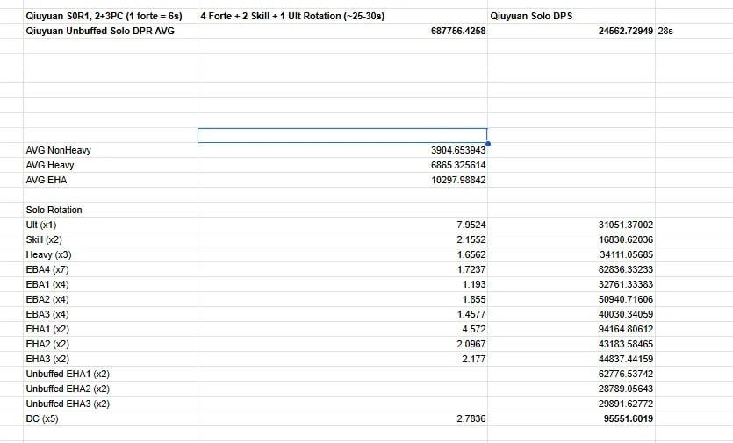The image size is (733, 443).
Task: Select the value 16830.62036
Action: (x=626, y=239)
